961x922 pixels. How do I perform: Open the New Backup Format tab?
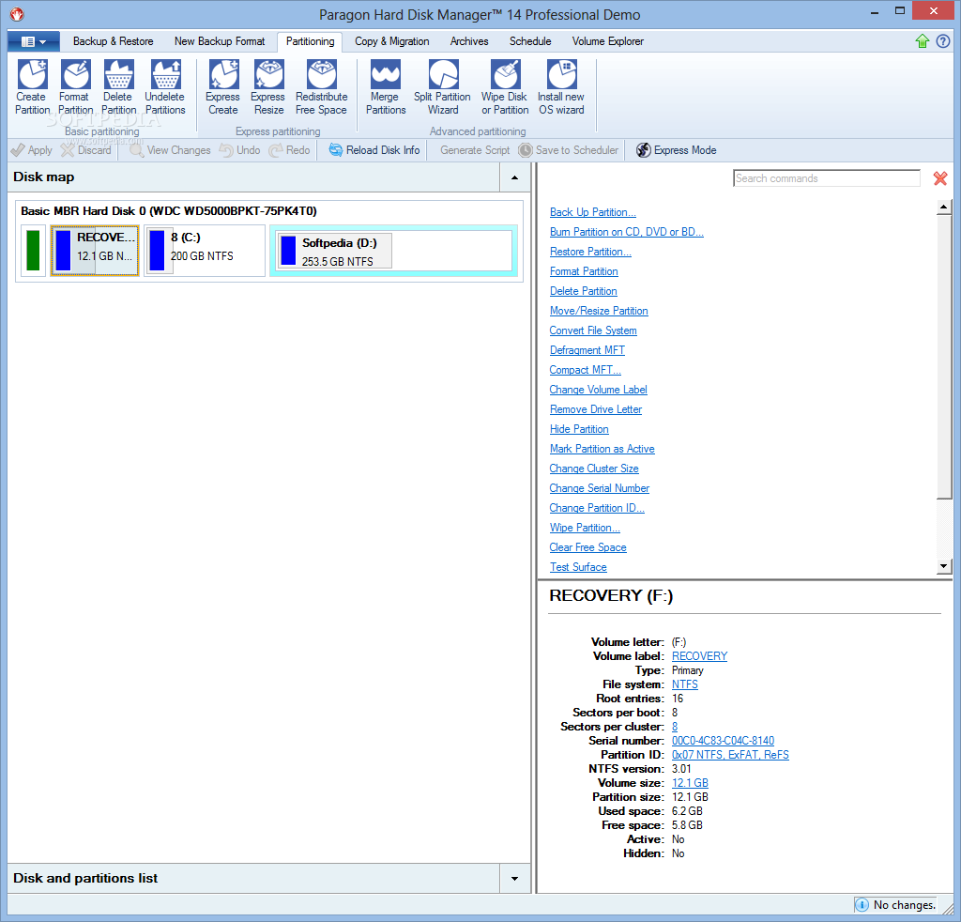pyautogui.click(x=220, y=41)
